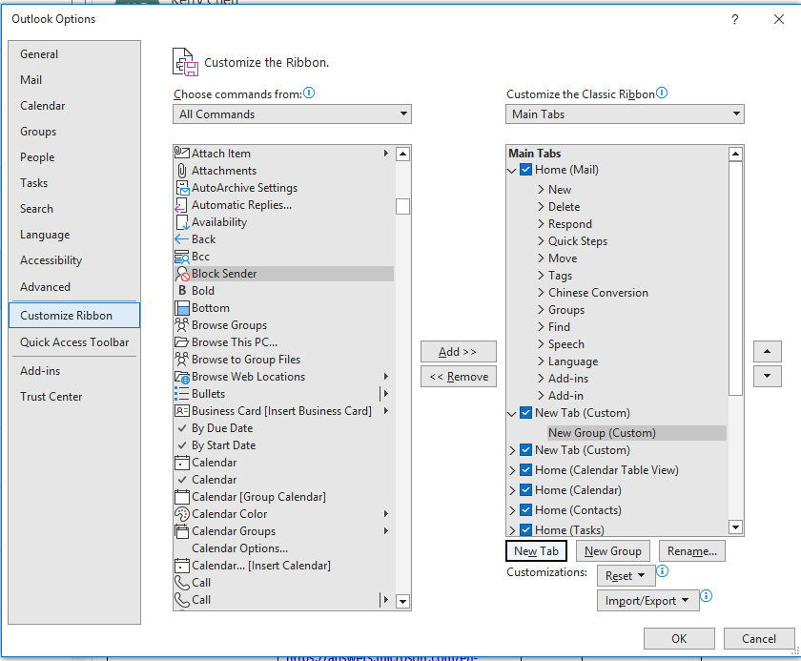Click the Bullets list icon
This screenshot has height=661, width=801.
tap(182, 394)
